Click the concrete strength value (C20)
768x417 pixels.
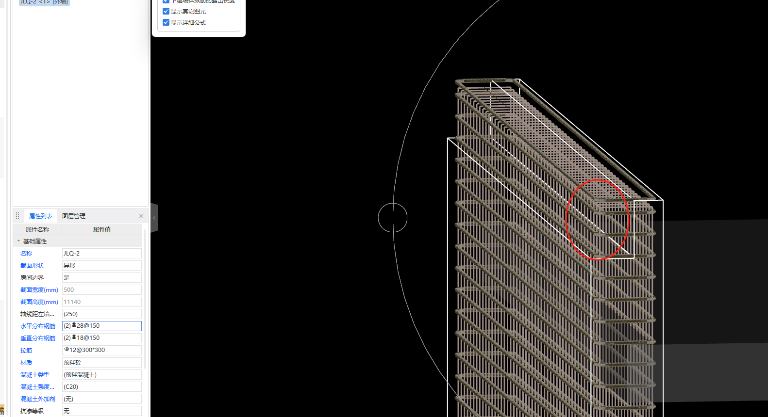(x=102, y=386)
